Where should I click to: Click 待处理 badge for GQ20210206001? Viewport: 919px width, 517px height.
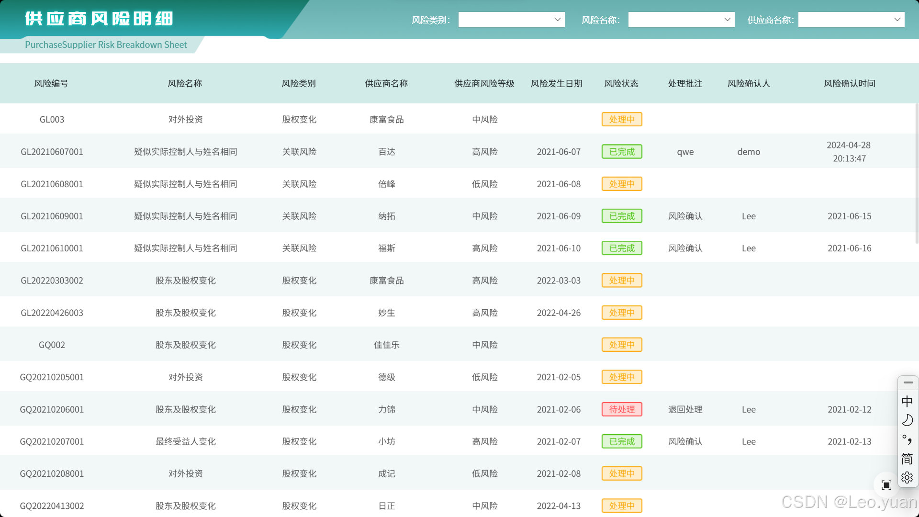coord(622,409)
